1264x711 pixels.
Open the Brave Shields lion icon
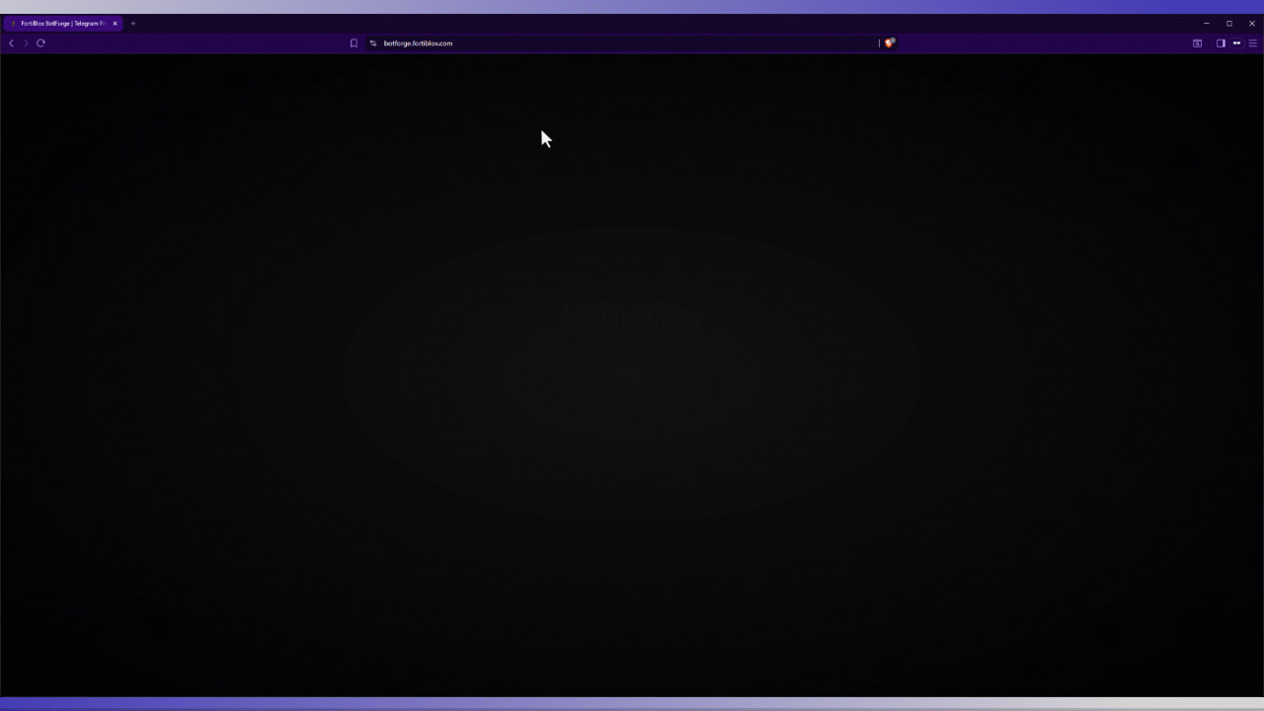889,43
